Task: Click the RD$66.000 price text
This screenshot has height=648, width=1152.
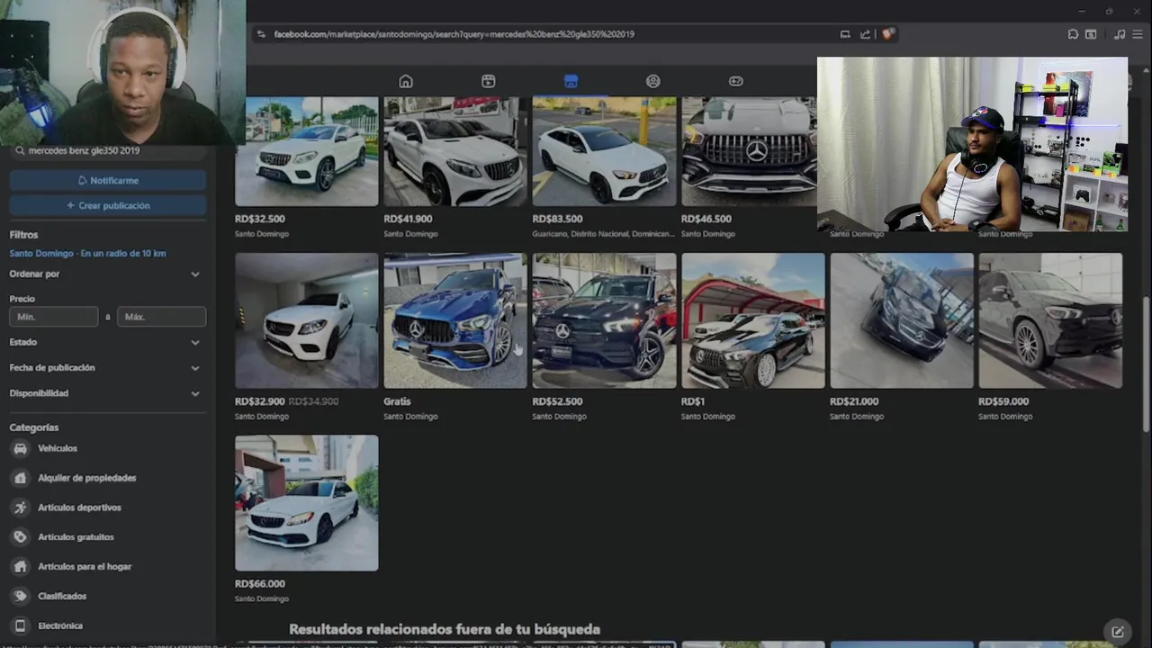Action: pos(260,584)
